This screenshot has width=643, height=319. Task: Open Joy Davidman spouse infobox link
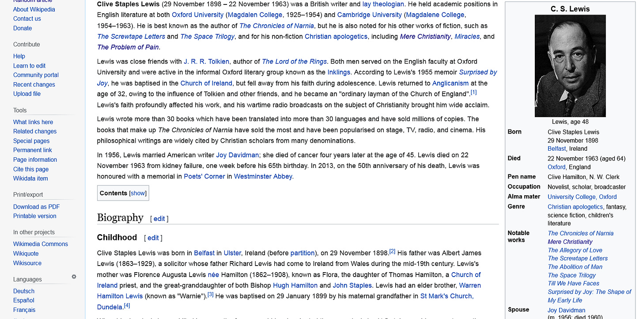click(x=567, y=310)
